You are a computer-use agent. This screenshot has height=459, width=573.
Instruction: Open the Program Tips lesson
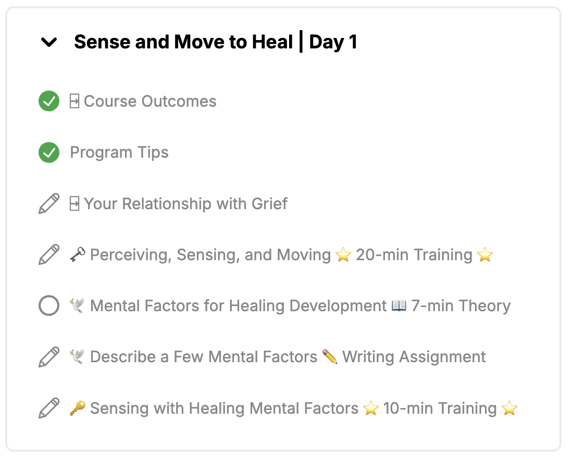click(119, 152)
